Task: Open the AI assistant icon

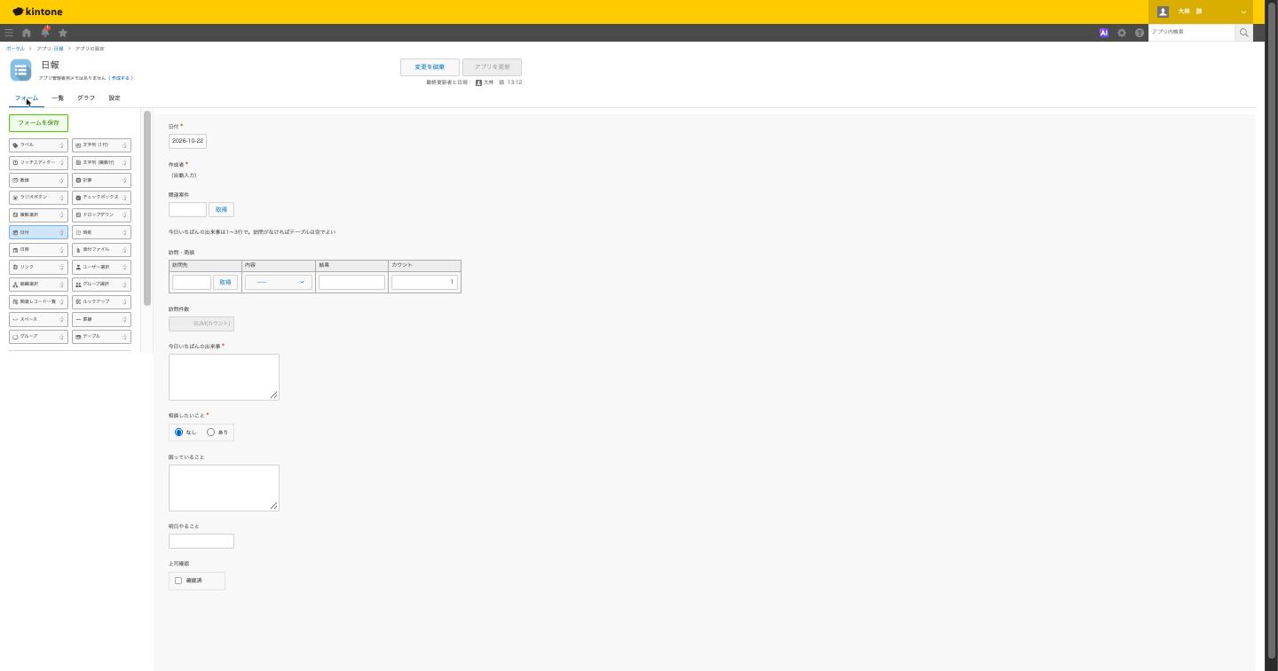Action: pyautogui.click(x=1104, y=33)
